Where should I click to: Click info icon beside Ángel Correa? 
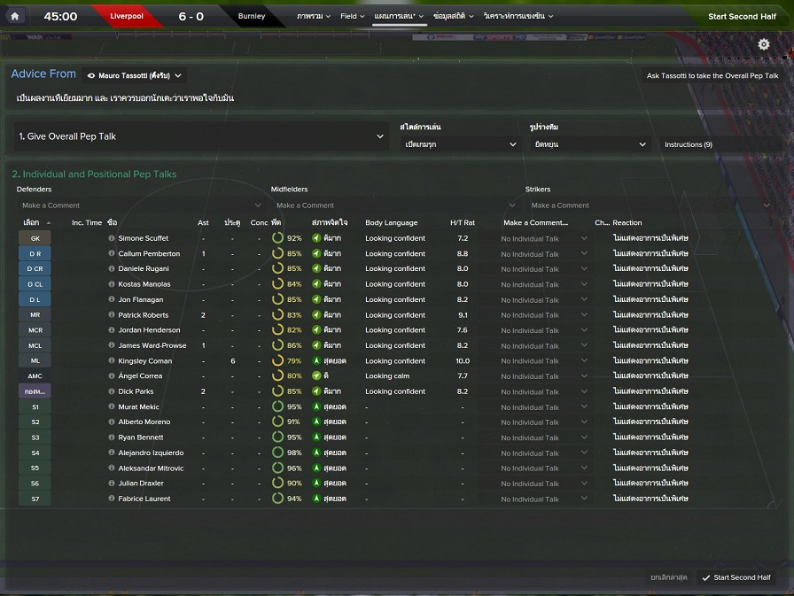[x=112, y=375]
